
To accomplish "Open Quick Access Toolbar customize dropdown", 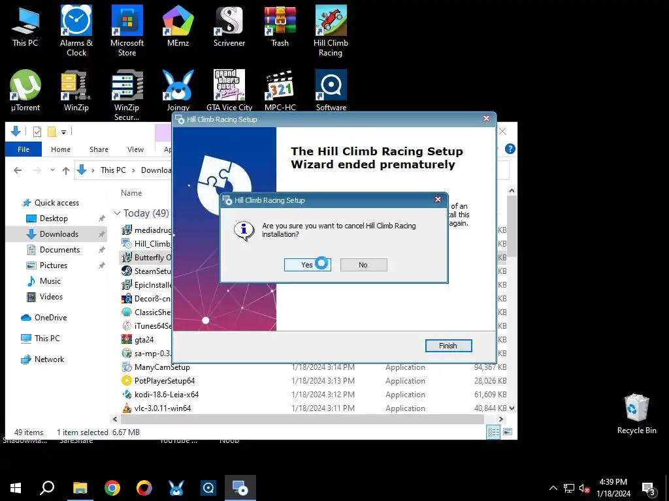I will 63,132.
